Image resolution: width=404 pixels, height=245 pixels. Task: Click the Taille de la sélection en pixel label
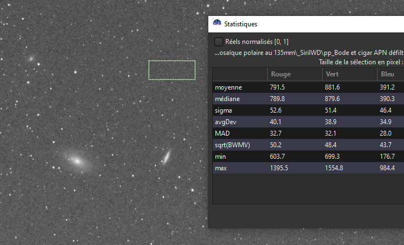tap(361, 62)
